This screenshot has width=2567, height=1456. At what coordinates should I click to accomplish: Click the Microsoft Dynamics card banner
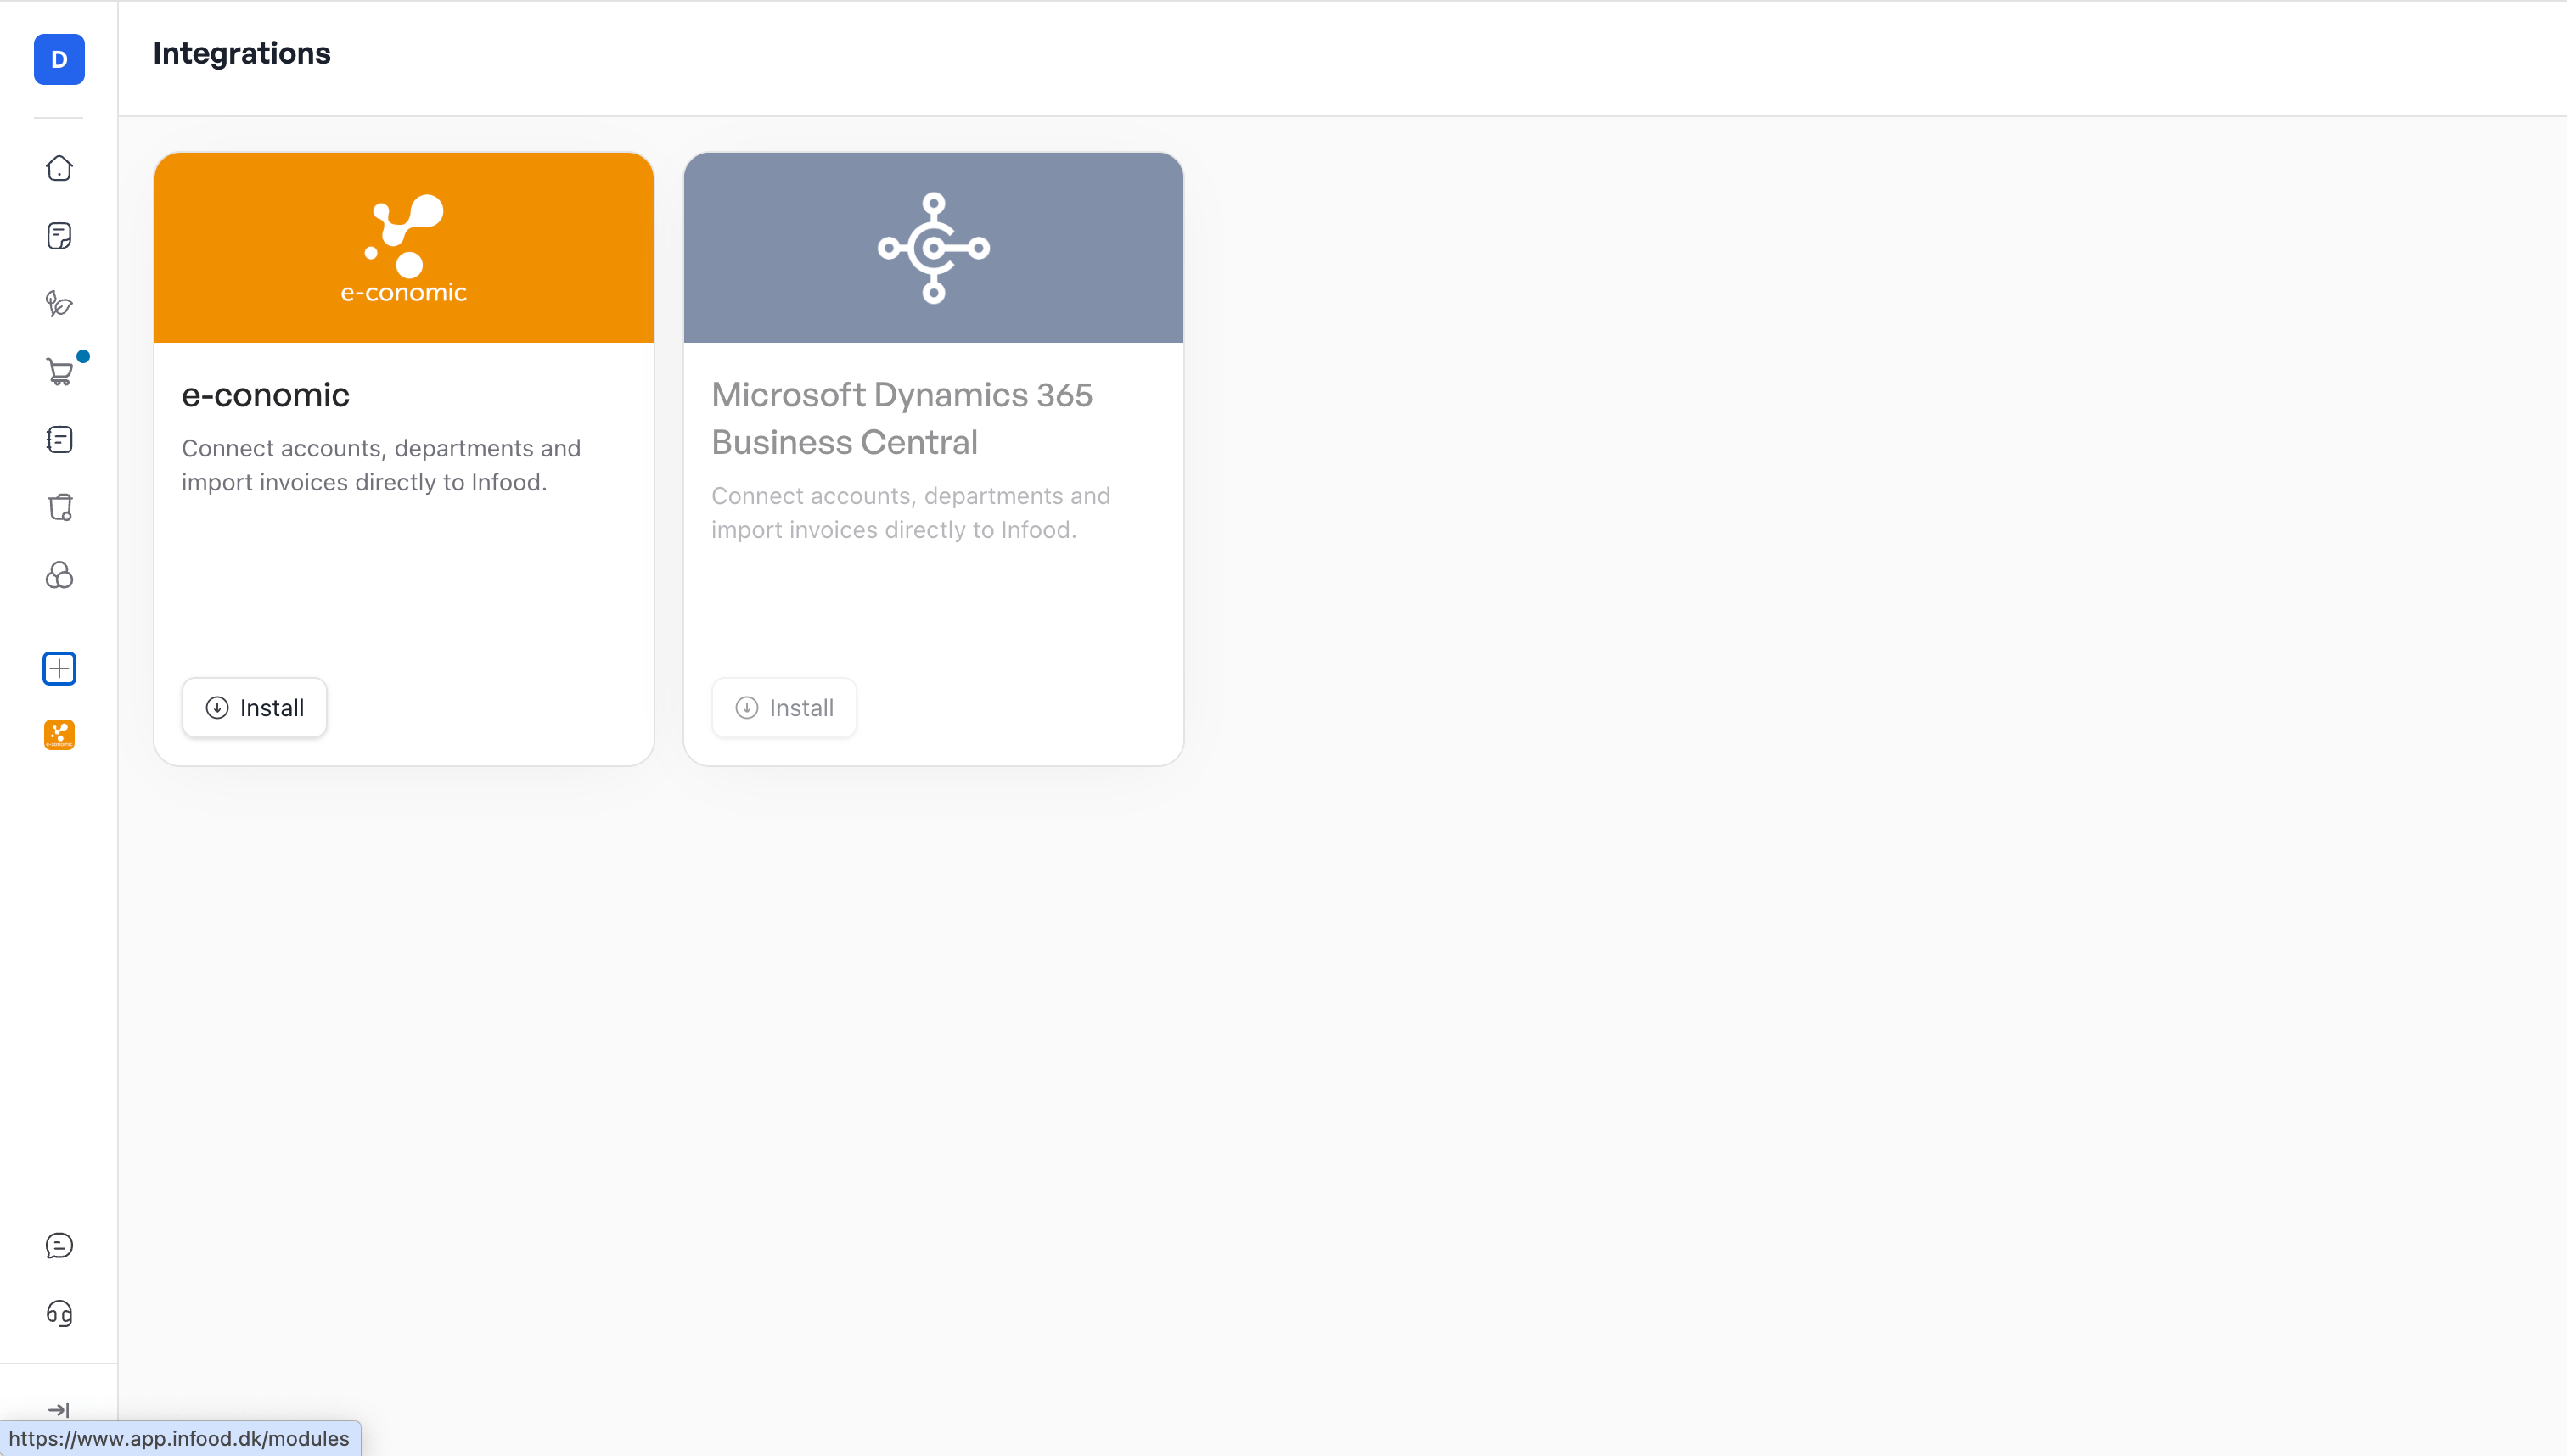pos(934,248)
